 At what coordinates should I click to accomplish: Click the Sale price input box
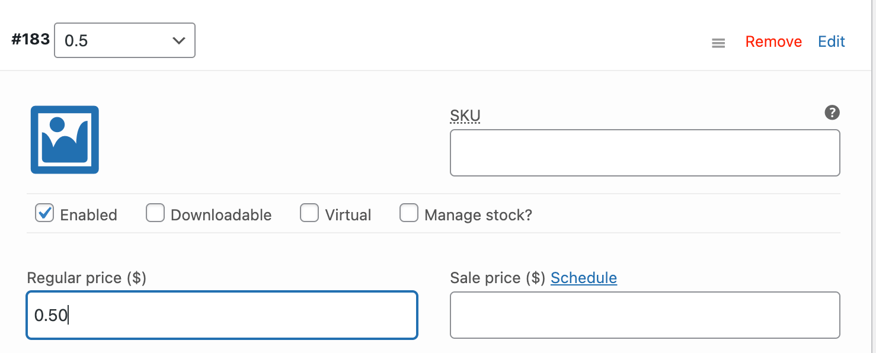pyautogui.click(x=645, y=315)
